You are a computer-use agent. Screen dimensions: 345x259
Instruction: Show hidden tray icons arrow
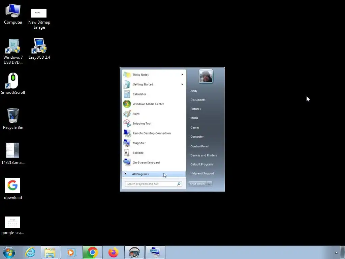click(x=336, y=253)
